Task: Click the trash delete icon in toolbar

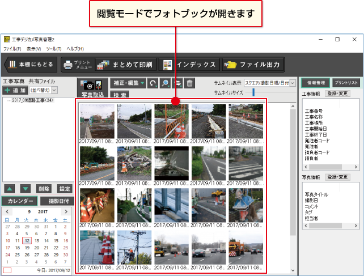Action: (x=190, y=83)
